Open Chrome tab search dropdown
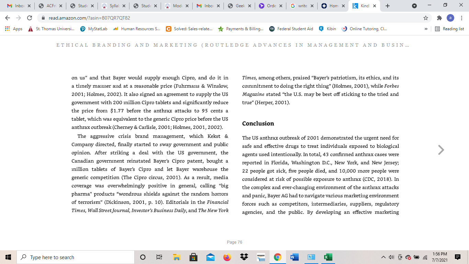Viewport: 469px width, 264px height. (414, 6)
